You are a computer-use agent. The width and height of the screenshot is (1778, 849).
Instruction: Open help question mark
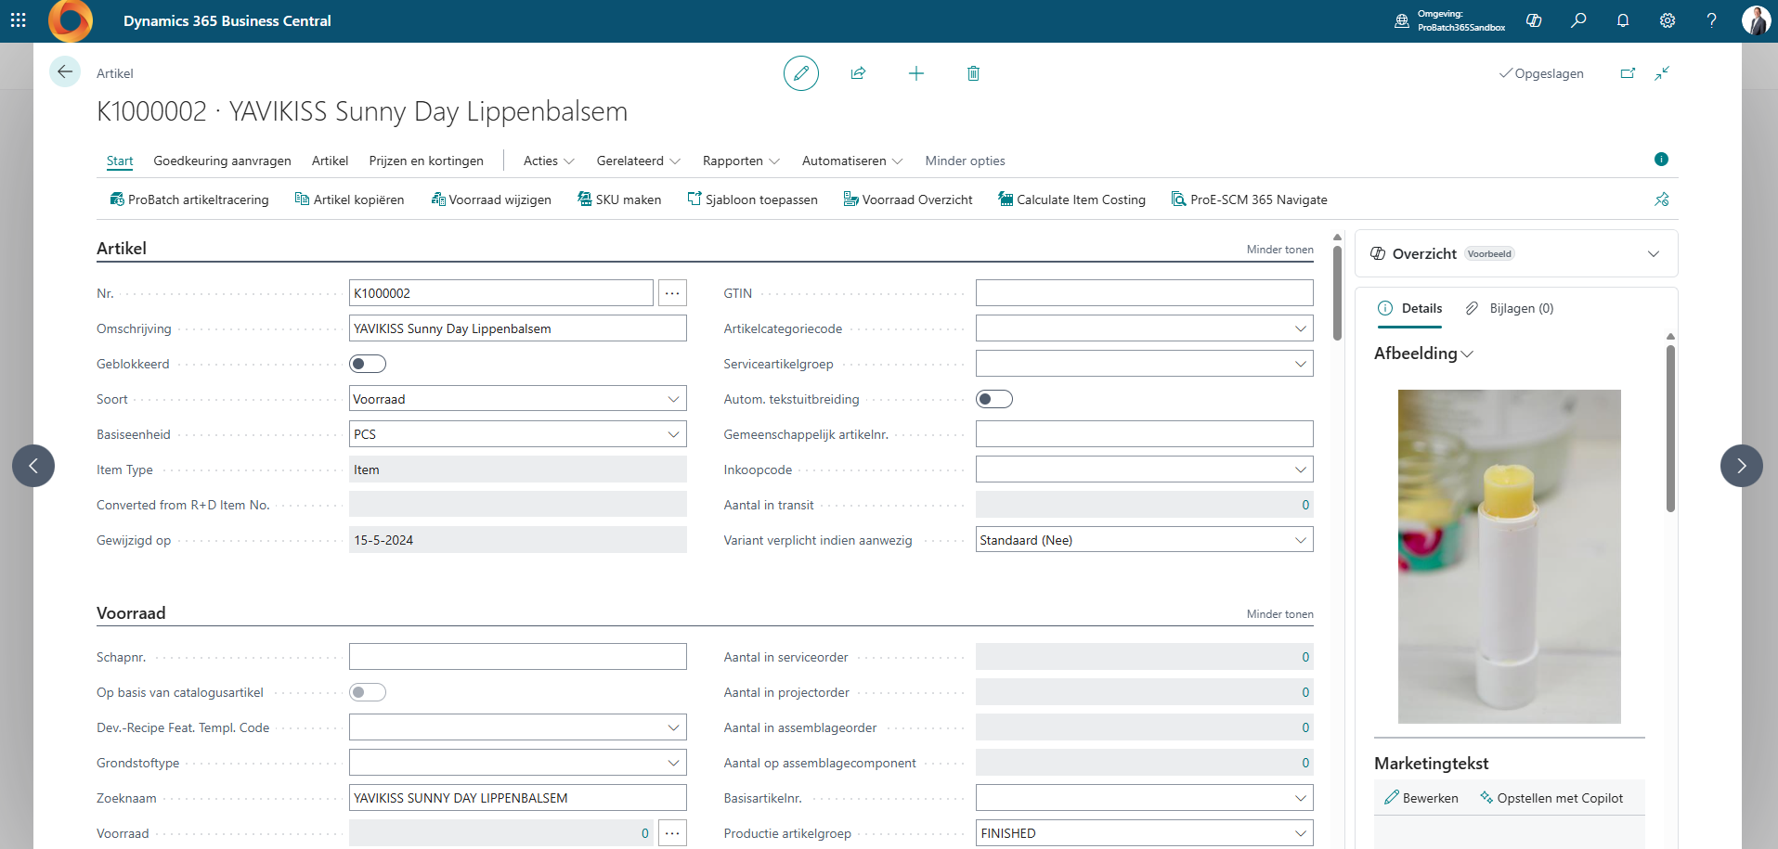point(1711,20)
